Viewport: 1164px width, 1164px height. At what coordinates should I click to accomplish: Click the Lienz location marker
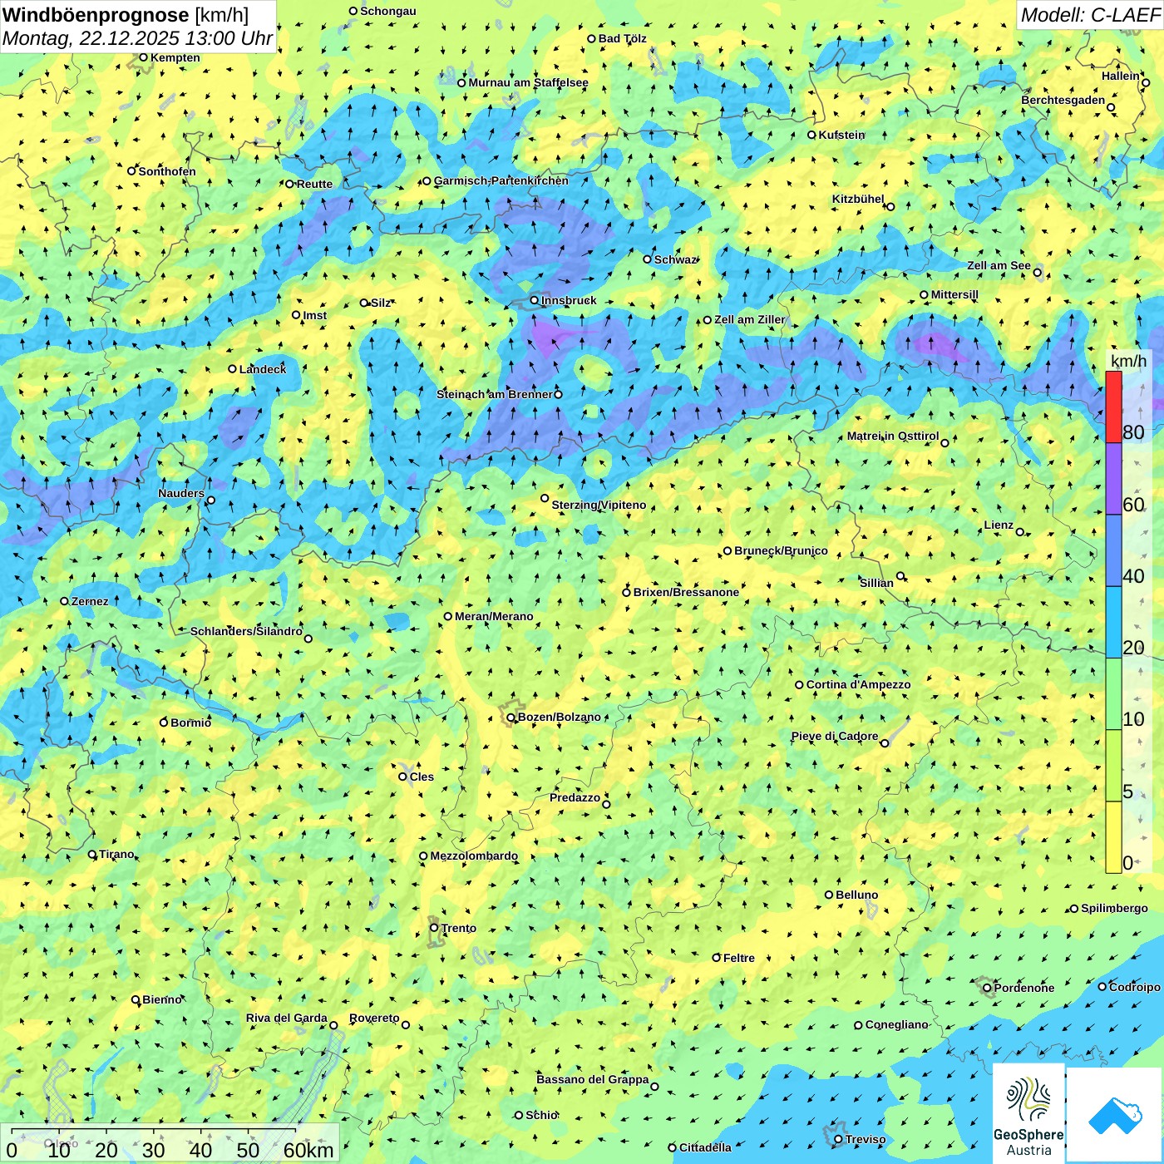[x=1020, y=532]
